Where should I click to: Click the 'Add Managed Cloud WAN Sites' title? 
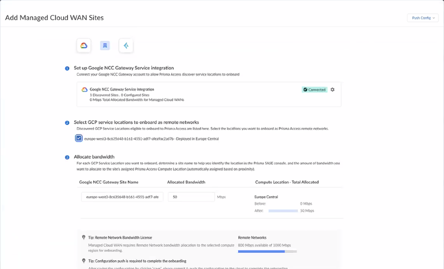pyautogui.click(x=54, y=18)
